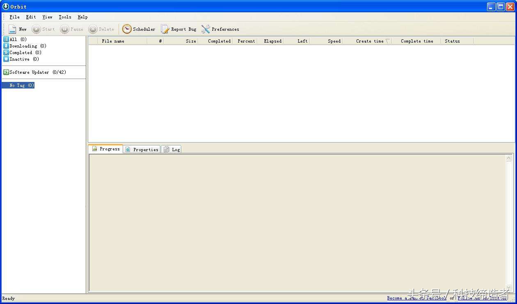
Task: Open the File menu
Action: 14,17
